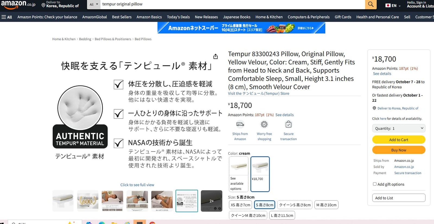Open New Releases in the navigation bar
Screen dimensions: 434x224
coord(206,17)
